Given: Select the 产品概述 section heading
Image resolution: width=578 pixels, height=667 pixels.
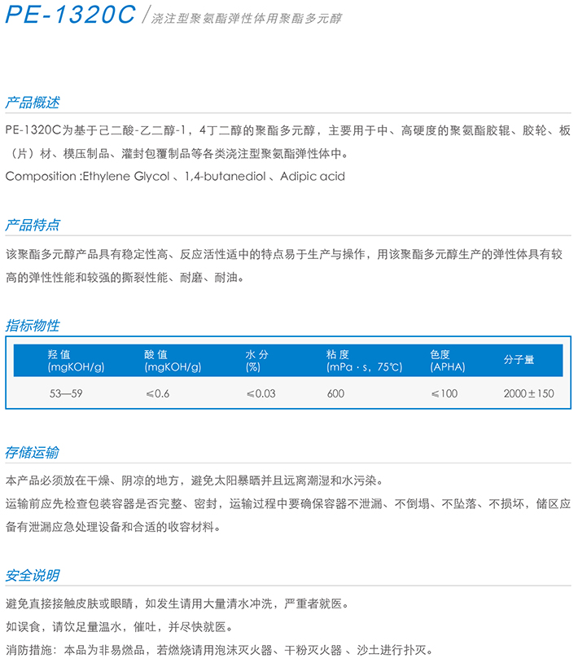Looking at the screenshot, I should click(x=33, y=103).
